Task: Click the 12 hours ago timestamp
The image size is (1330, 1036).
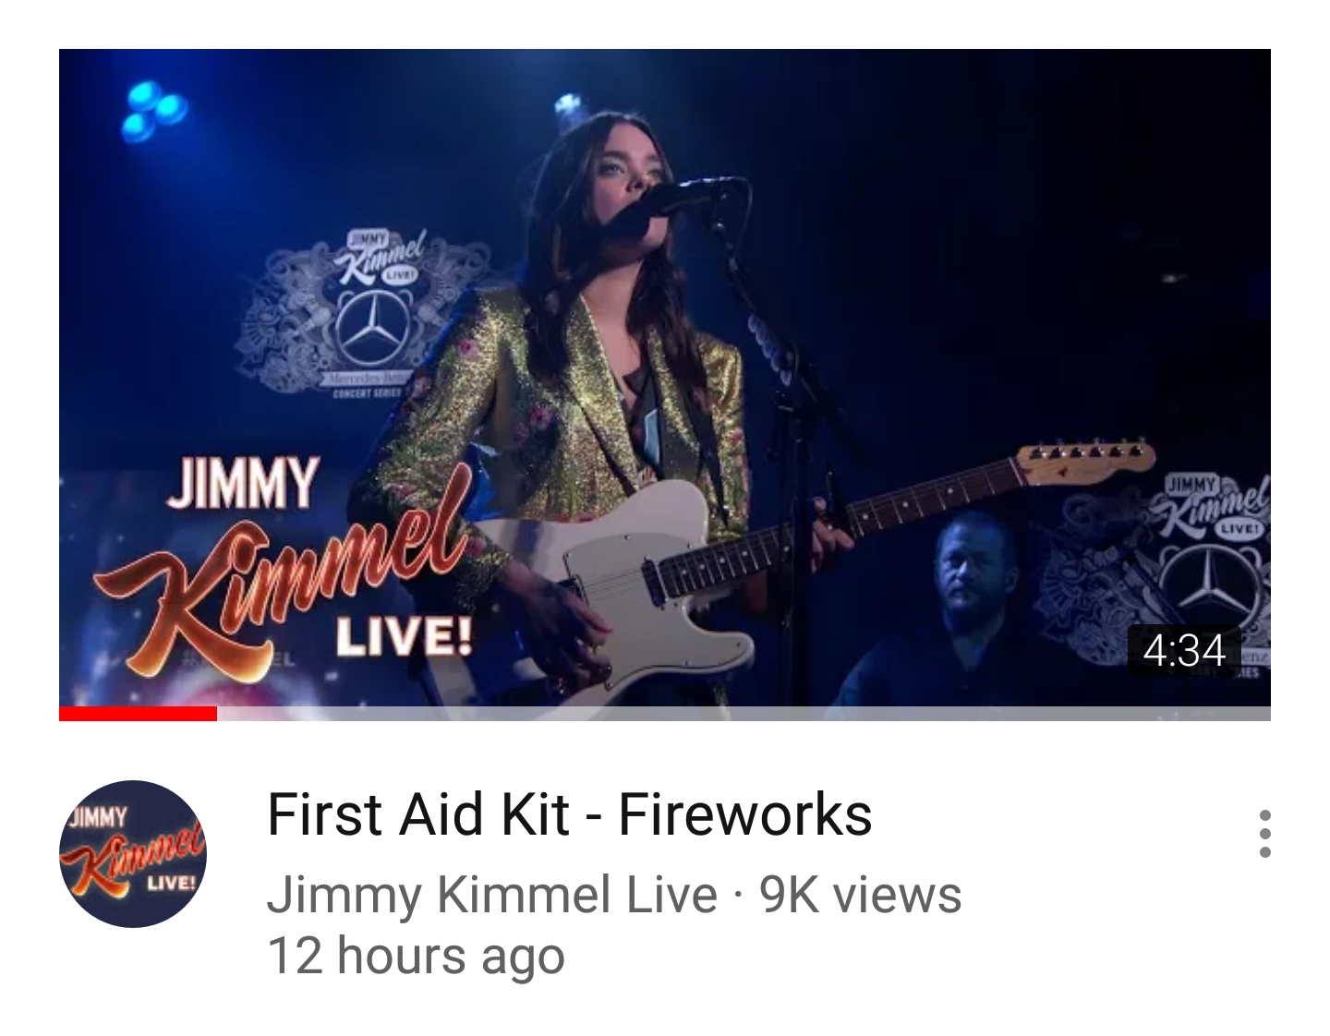Action: (416, 956)
